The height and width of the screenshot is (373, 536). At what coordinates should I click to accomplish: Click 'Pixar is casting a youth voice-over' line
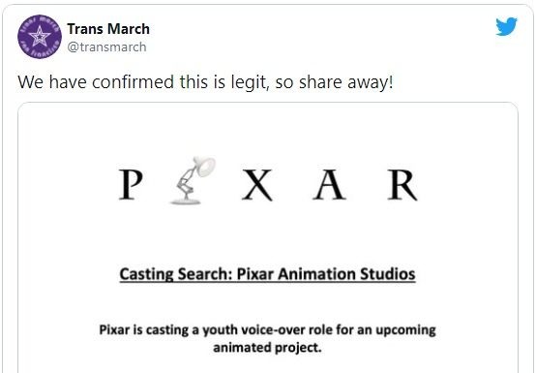pos(203,330)
